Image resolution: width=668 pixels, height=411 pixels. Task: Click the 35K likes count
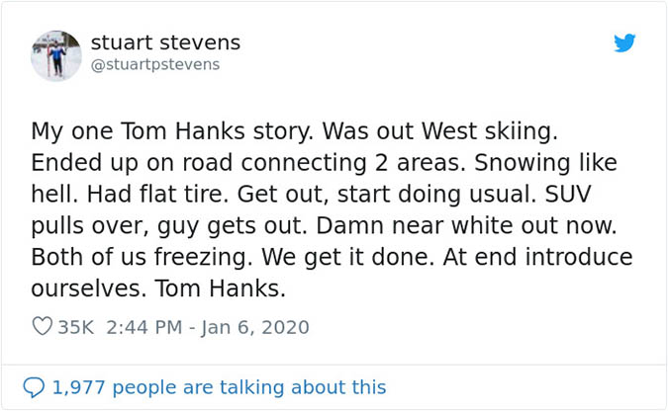click(75, 327)
